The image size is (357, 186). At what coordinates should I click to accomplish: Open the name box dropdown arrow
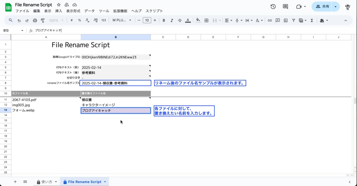point(22,30)
